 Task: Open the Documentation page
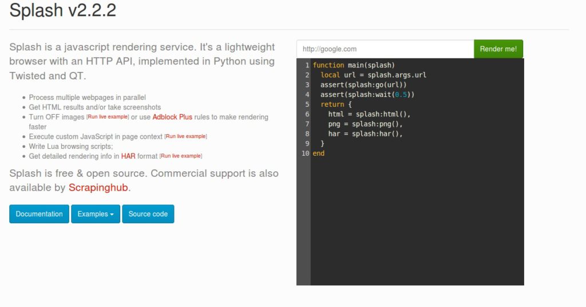click(x=39, y=214)
